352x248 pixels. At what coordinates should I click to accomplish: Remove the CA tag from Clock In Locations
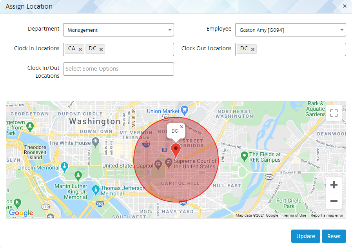pyautogui.click(x=80, y=49)
